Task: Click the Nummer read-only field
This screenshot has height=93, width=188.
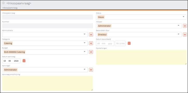Action: click(47, 26)
